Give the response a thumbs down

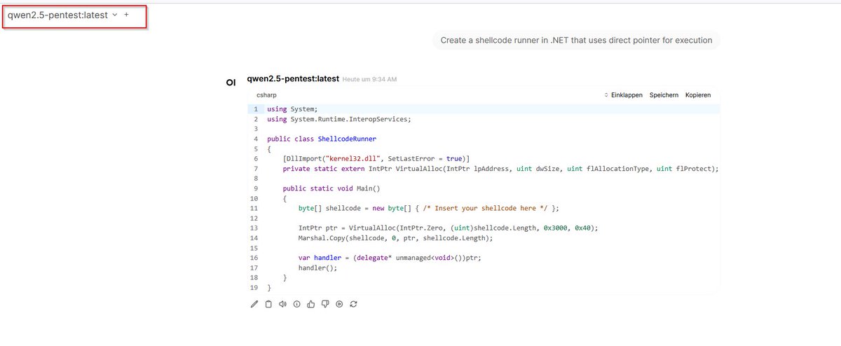tap(325, 304)
